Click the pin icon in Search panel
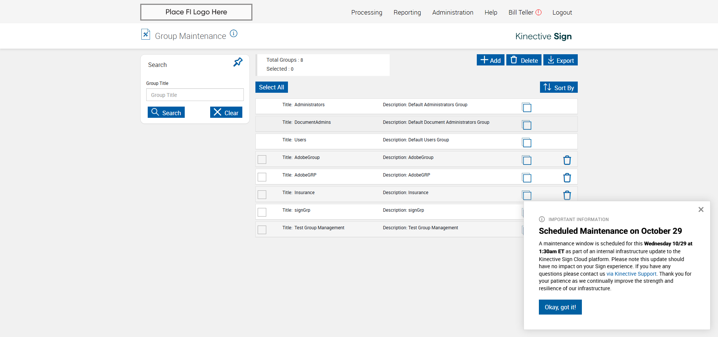 [x=238, y=62]
